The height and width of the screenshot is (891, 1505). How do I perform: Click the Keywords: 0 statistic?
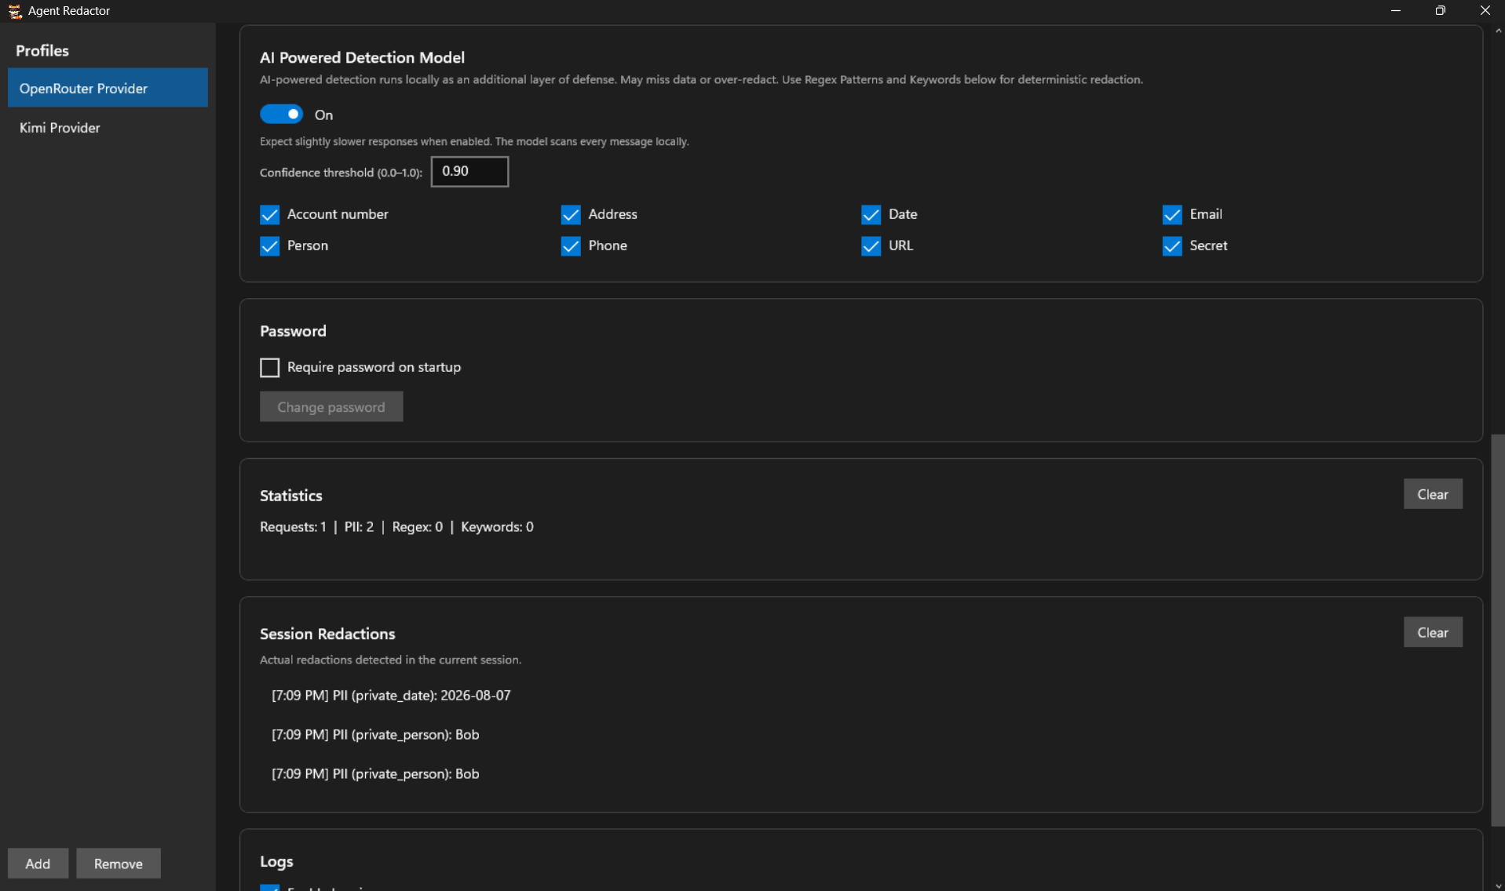pyautogui.click(x=497, y=527)
